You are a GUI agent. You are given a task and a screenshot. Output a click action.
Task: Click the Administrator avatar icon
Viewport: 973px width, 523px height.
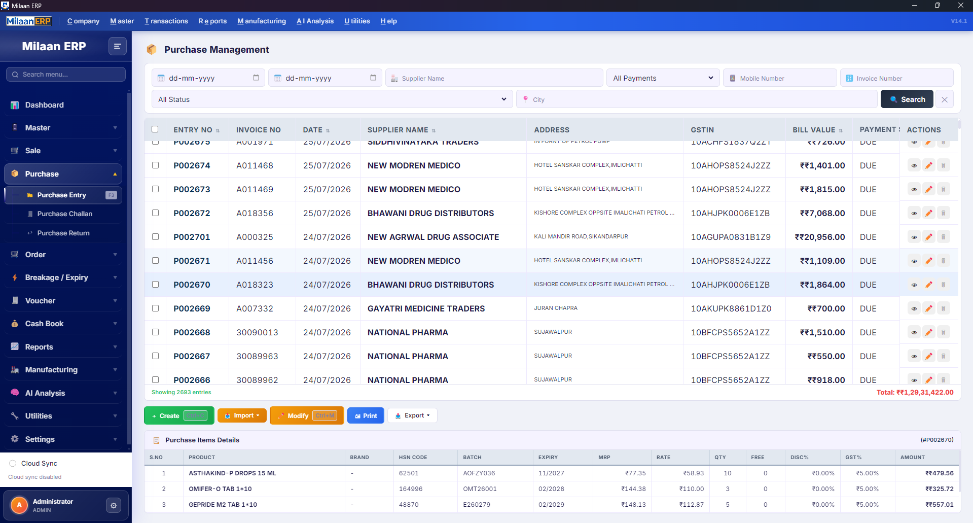pyautogui.click(x=19, y=505)
